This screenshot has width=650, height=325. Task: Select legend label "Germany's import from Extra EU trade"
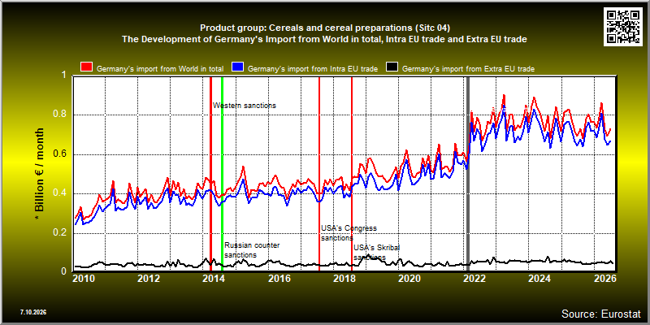coord(468,69)
